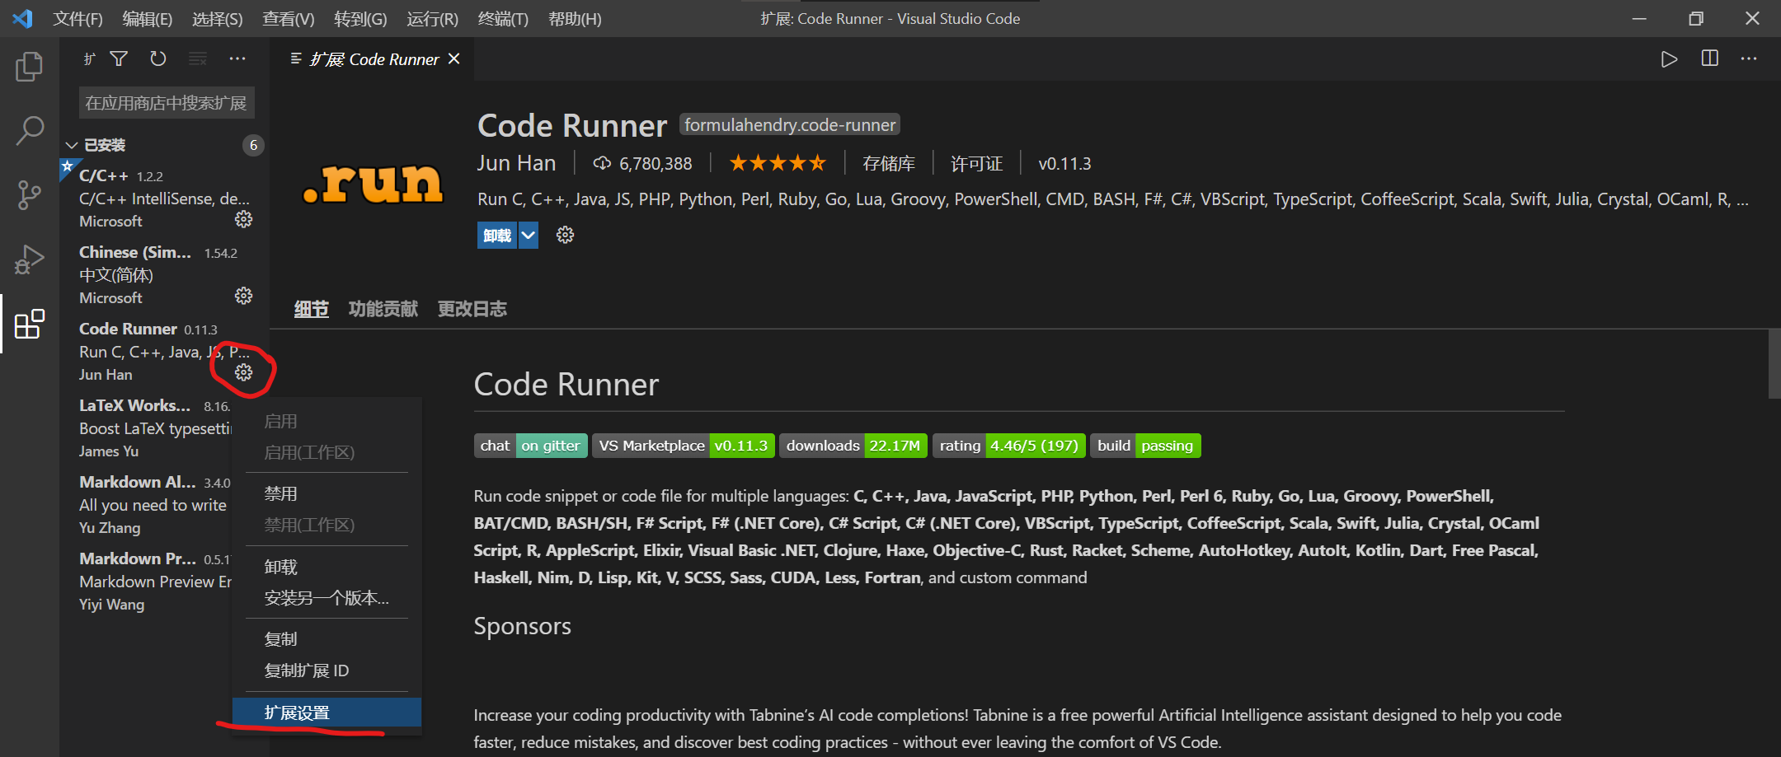1781x757 pixels.
Task: Open the Search view in activity bar
Action: [x=29, y=130]
